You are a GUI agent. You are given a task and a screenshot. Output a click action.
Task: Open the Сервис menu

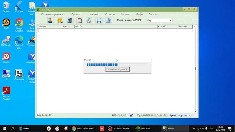[x=125, y=14]
